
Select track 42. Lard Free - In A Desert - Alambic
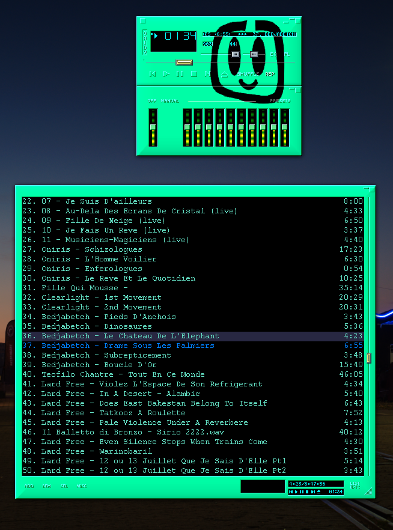click(x=193, y=394)
